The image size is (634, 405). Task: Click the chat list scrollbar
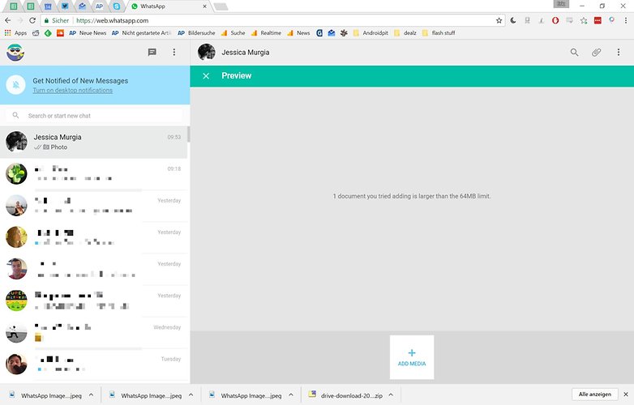[189, 134]
